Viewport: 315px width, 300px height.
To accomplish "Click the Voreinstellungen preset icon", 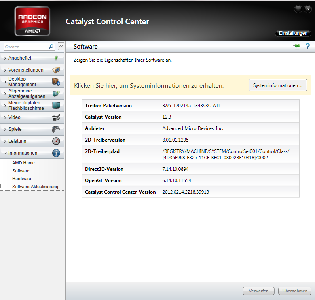I will pos(56,70).
